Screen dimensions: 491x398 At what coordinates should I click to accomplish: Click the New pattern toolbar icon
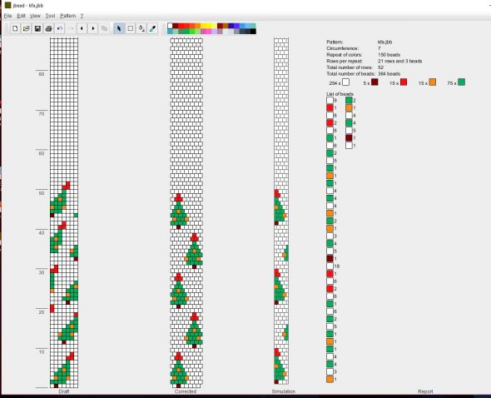point(15,28)
